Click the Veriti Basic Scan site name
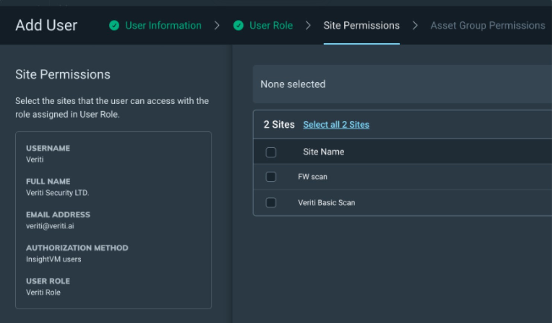 click(x=326, y=203)
